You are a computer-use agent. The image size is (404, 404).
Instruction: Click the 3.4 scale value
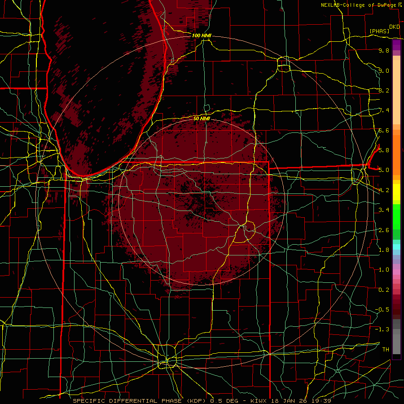click(x=384, y=210)
